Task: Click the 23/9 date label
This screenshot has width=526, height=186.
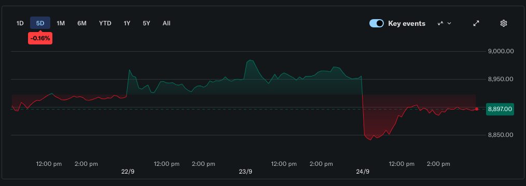Action: 245,172
